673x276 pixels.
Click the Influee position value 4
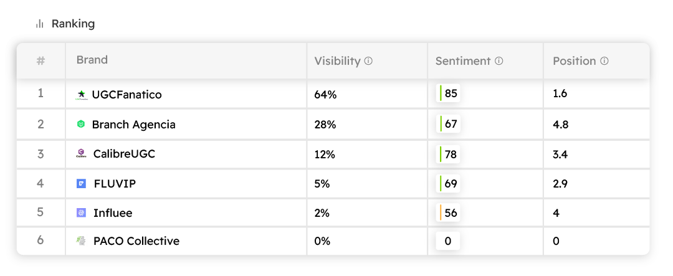(556, 213)
